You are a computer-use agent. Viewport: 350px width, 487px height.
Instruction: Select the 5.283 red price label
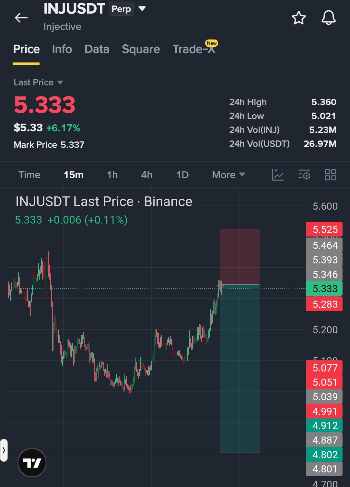click(324, 304)
